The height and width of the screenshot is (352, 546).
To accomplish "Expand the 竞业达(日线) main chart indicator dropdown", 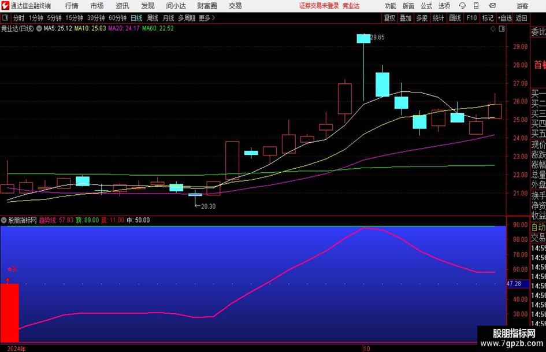I will (39, 28).
